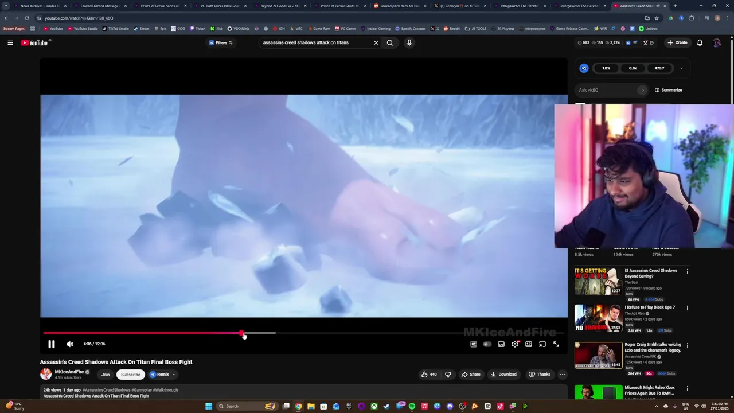The height and width of the screenshot is (413, 734).
Task: Open Discord from the taskbar
Action: [x=450, y=406]
